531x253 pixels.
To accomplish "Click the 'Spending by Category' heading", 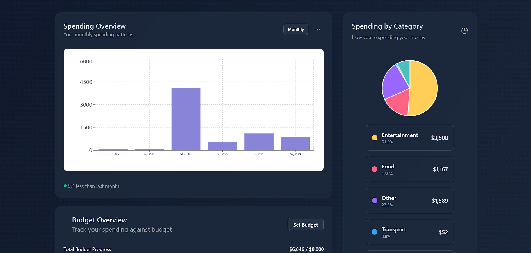I will 387,26.
